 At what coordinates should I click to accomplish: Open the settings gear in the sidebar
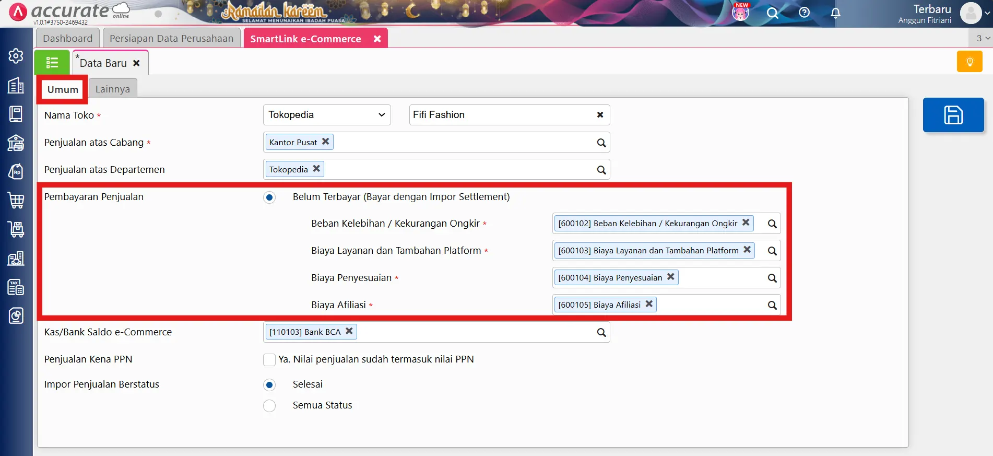tap(16, 56)
